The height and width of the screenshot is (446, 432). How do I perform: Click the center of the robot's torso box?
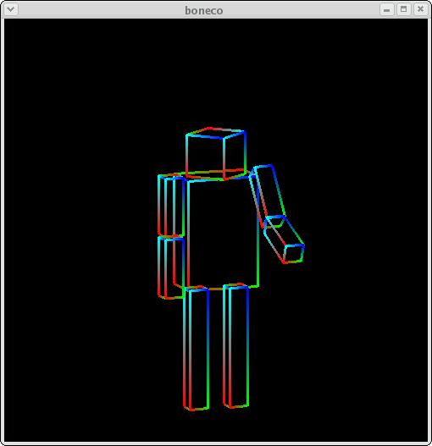222,232
